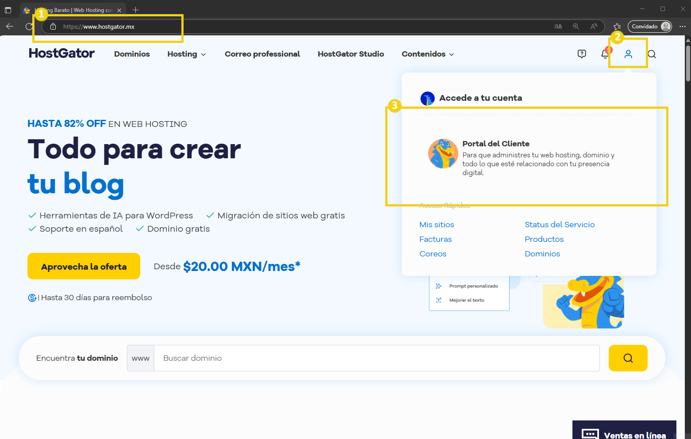Open the tab actions menu icon
Viewport: 691px width, 439px height.
pos(8,10)
